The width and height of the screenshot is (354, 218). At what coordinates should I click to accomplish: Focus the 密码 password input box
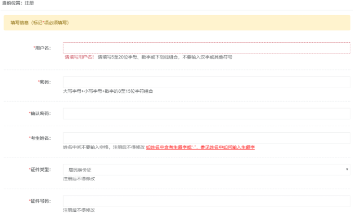tap(206, 82)
